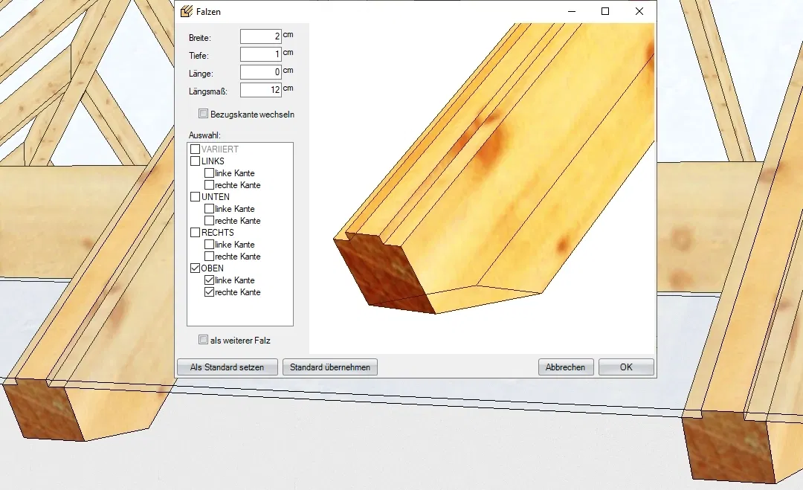
Task: Click the Falzen dialog title icon
Action: point(187,12)
